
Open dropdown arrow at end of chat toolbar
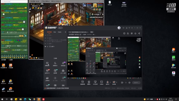pyautogui.click(x=25, y=57)
